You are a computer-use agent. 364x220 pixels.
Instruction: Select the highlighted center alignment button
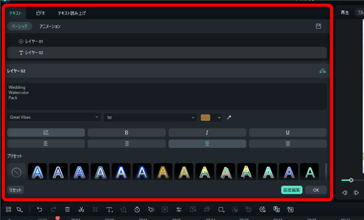207,144
